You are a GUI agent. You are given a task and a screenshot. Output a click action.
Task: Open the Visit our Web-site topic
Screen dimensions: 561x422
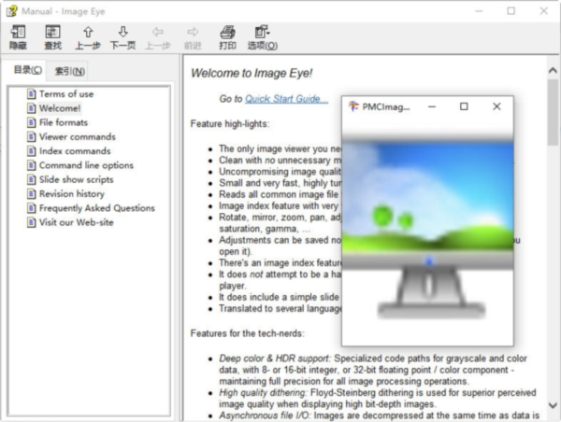pyautogui.click(x=77, y=222)
